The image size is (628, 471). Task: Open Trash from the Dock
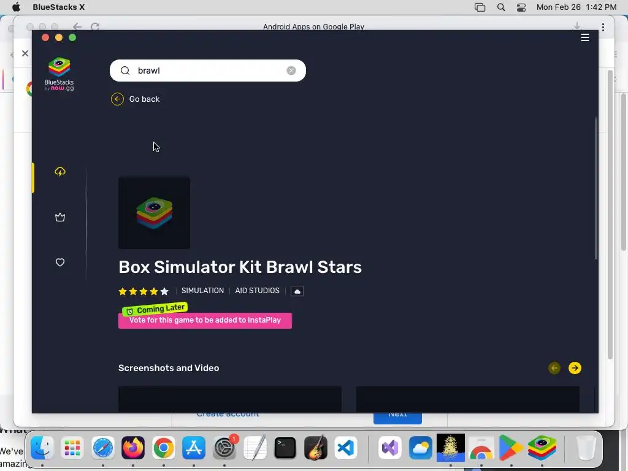(586, 448)
